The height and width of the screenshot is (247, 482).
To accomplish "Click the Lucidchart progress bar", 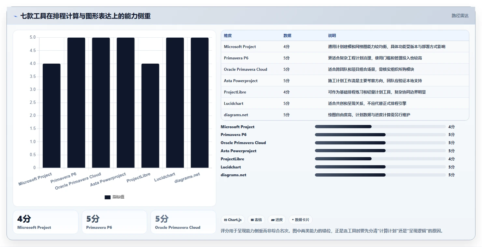I will tap(380, 167).
